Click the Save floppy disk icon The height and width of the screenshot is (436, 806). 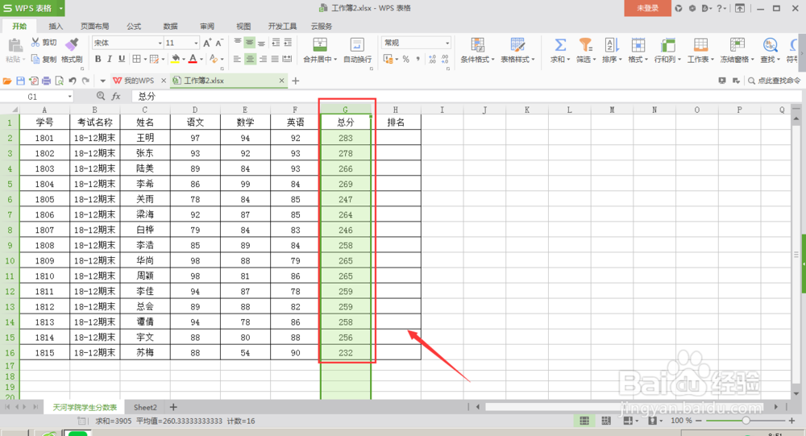tap(21, 81)
